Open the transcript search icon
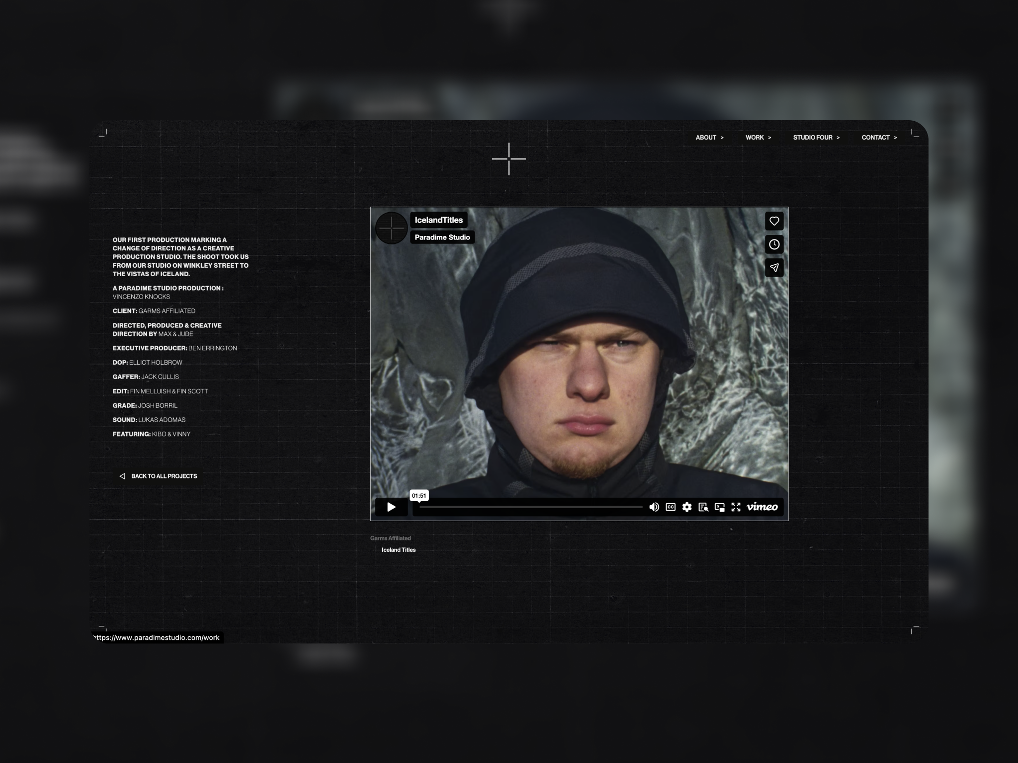The image size is (1018, 763). [x=703, y=507]
